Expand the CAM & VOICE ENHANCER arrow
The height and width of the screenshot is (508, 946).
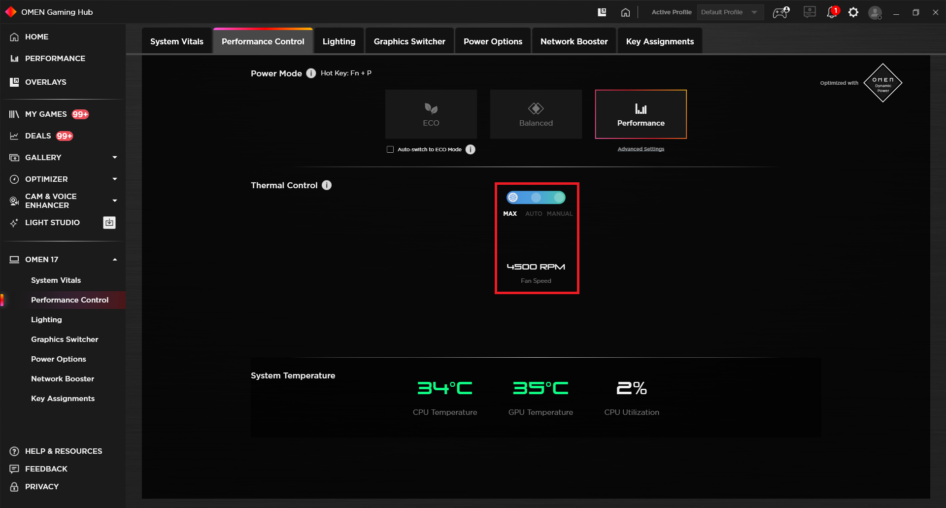(x=115, y=201)
